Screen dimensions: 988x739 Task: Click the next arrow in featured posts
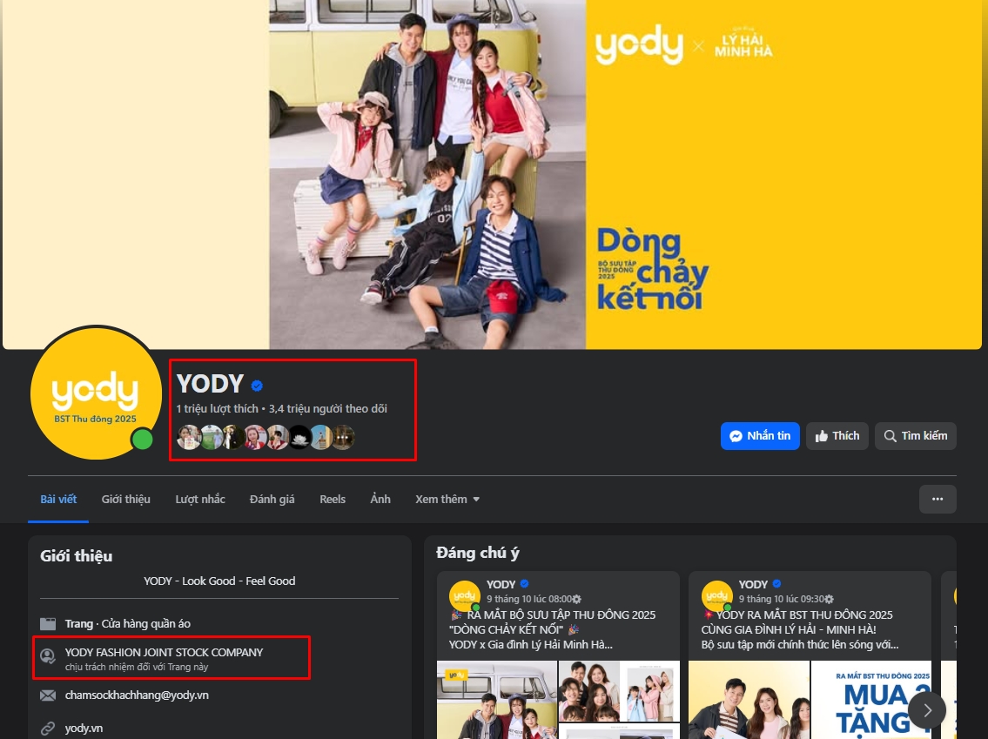[x=926, y=710]
